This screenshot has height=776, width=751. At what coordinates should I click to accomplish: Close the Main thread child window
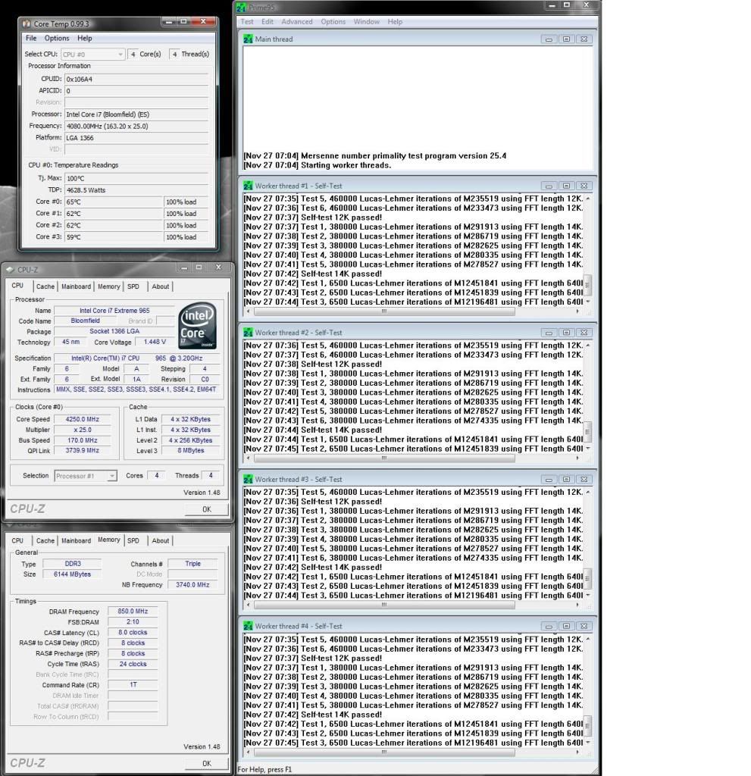pos(584,39)
